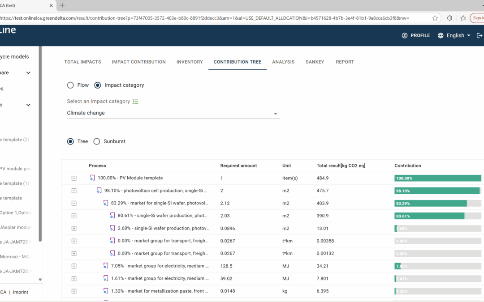The width and height of the screenshot is (484, 302).
Task: Click the process icon of the 7.05% electricity row
Action: pos(106,266)
